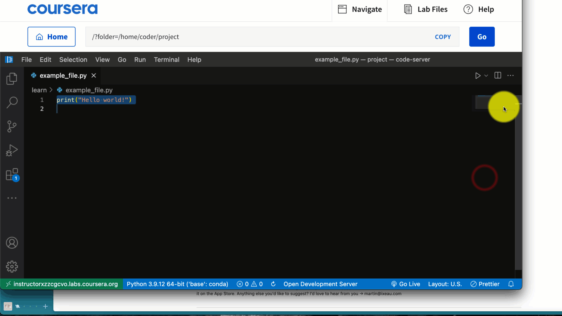Screen dimensions: 562x316
Task: Click Open Development Server in status bar
Action: click(320, 284)
